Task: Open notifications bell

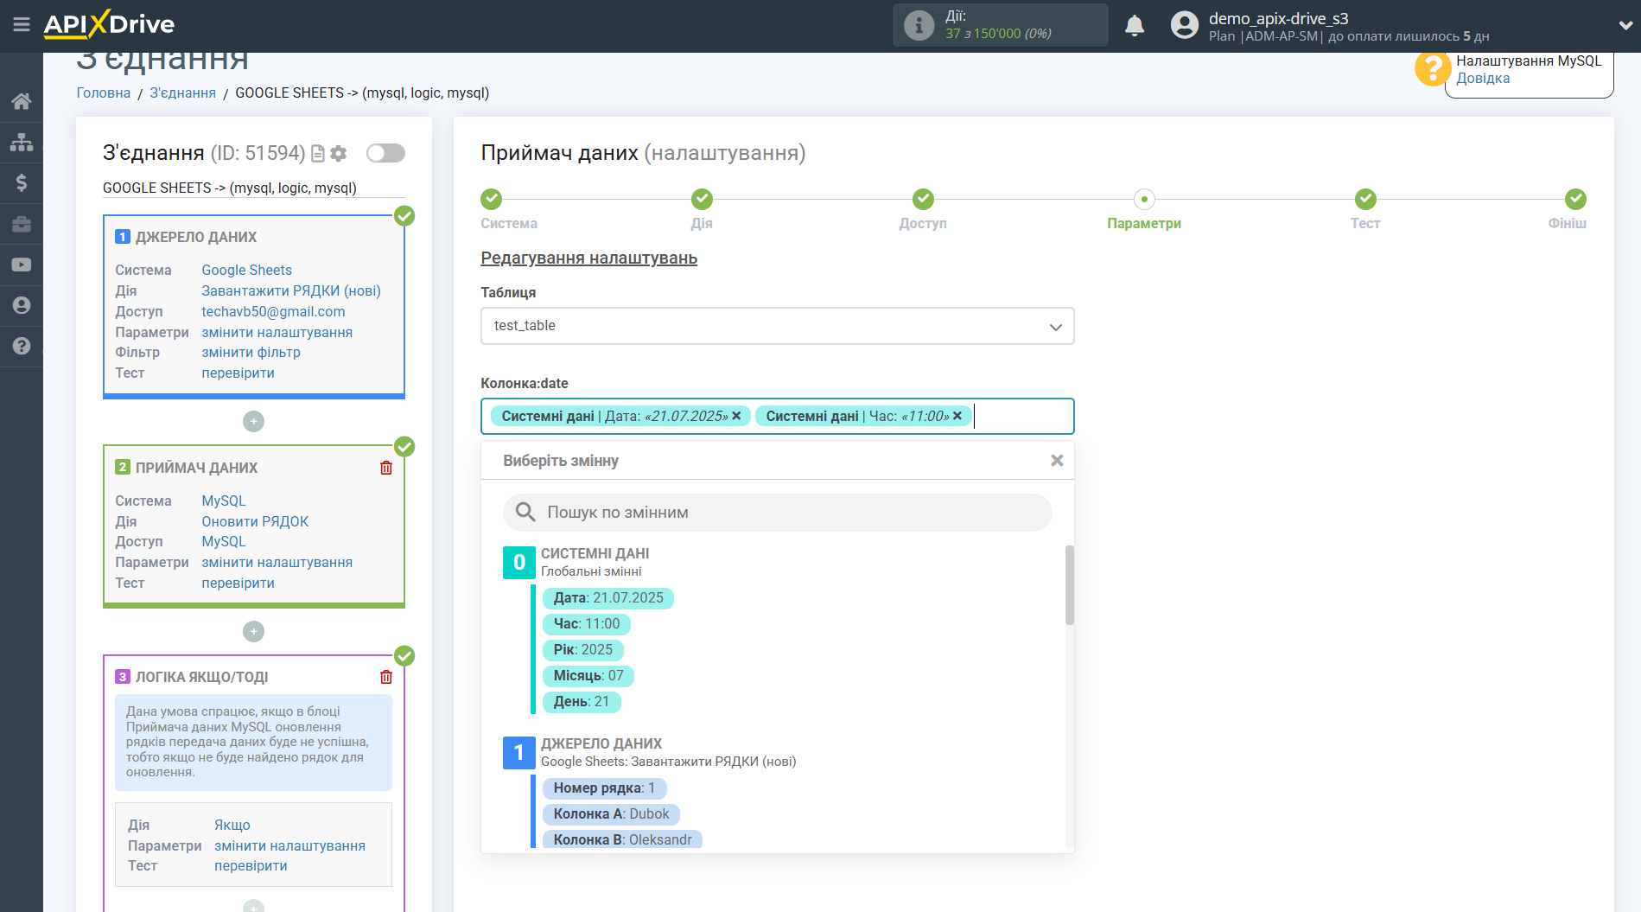Action: tap(1135, 25)
